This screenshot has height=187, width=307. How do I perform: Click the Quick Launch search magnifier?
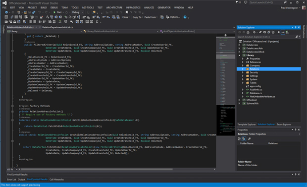(x=285, y=2)
